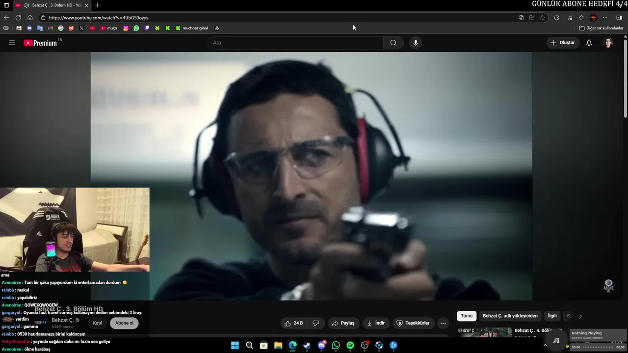Open the Twitch bookmark
The width and height of the screenshot is (628, 353).
click(x=147, y=28)
